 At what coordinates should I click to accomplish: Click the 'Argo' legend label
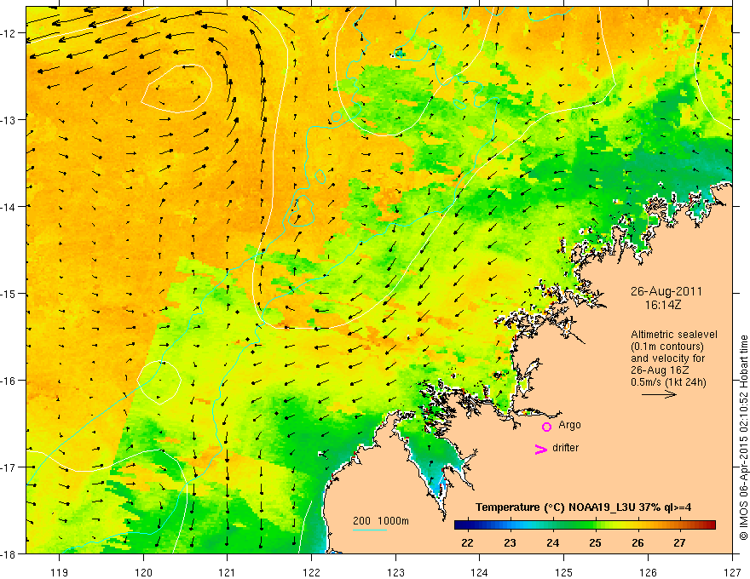pos(569,425)
